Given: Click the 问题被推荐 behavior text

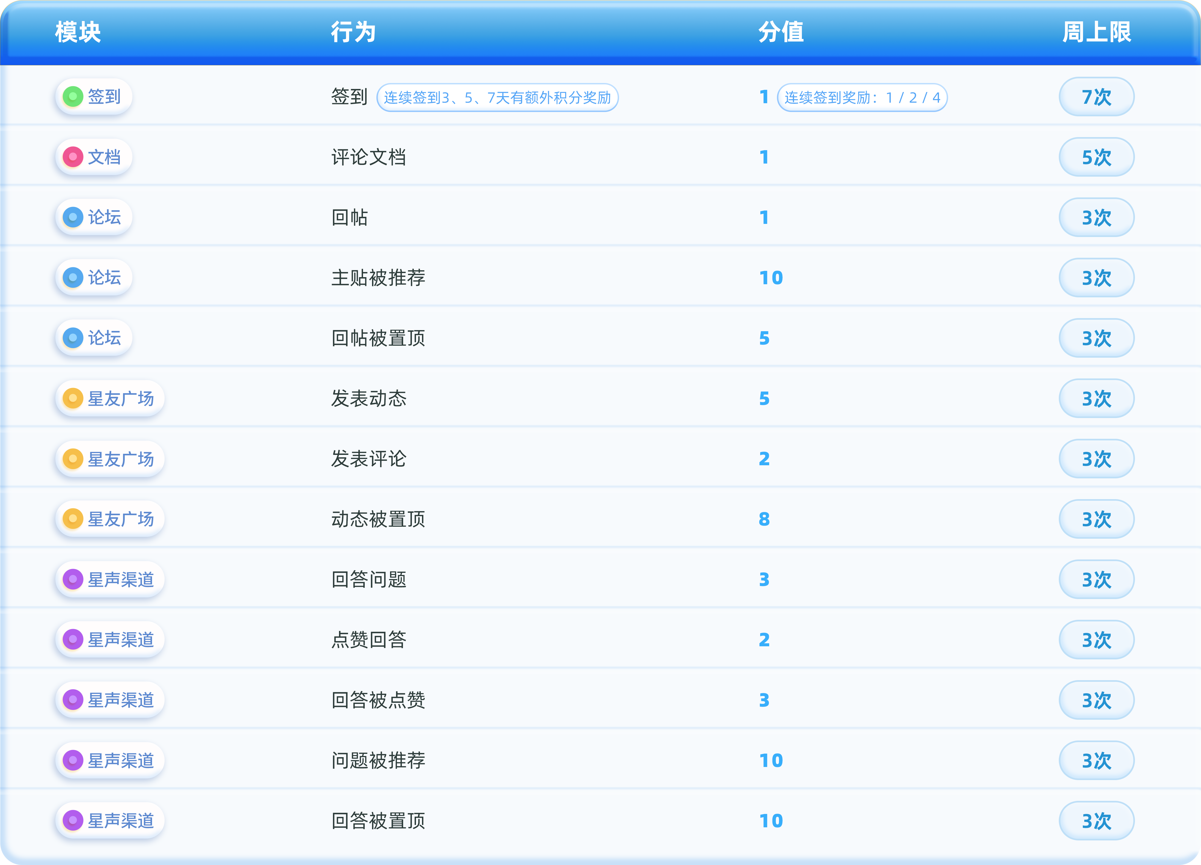Looking at the screenshot, I should (x=378, y=761).
